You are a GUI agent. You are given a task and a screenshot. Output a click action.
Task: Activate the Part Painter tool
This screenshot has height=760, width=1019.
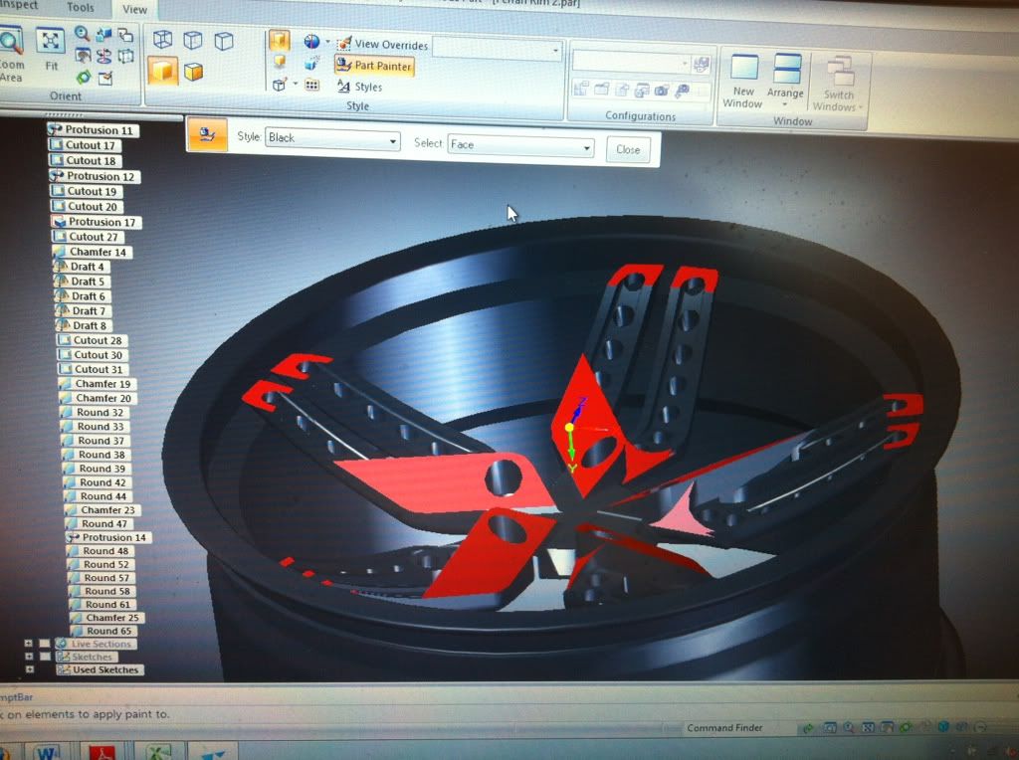[374, 66]
